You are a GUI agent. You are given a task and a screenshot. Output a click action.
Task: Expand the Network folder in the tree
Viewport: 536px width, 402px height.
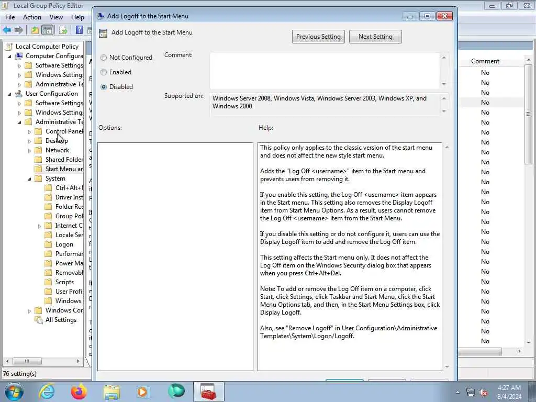(x=29, y=150)
